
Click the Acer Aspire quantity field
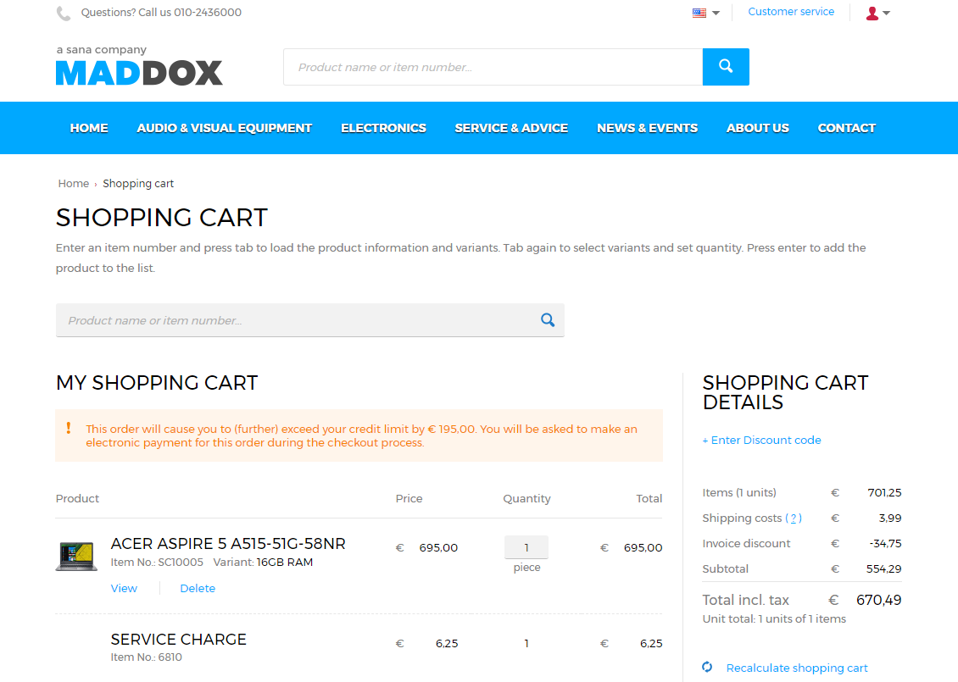tap(526, 547)
